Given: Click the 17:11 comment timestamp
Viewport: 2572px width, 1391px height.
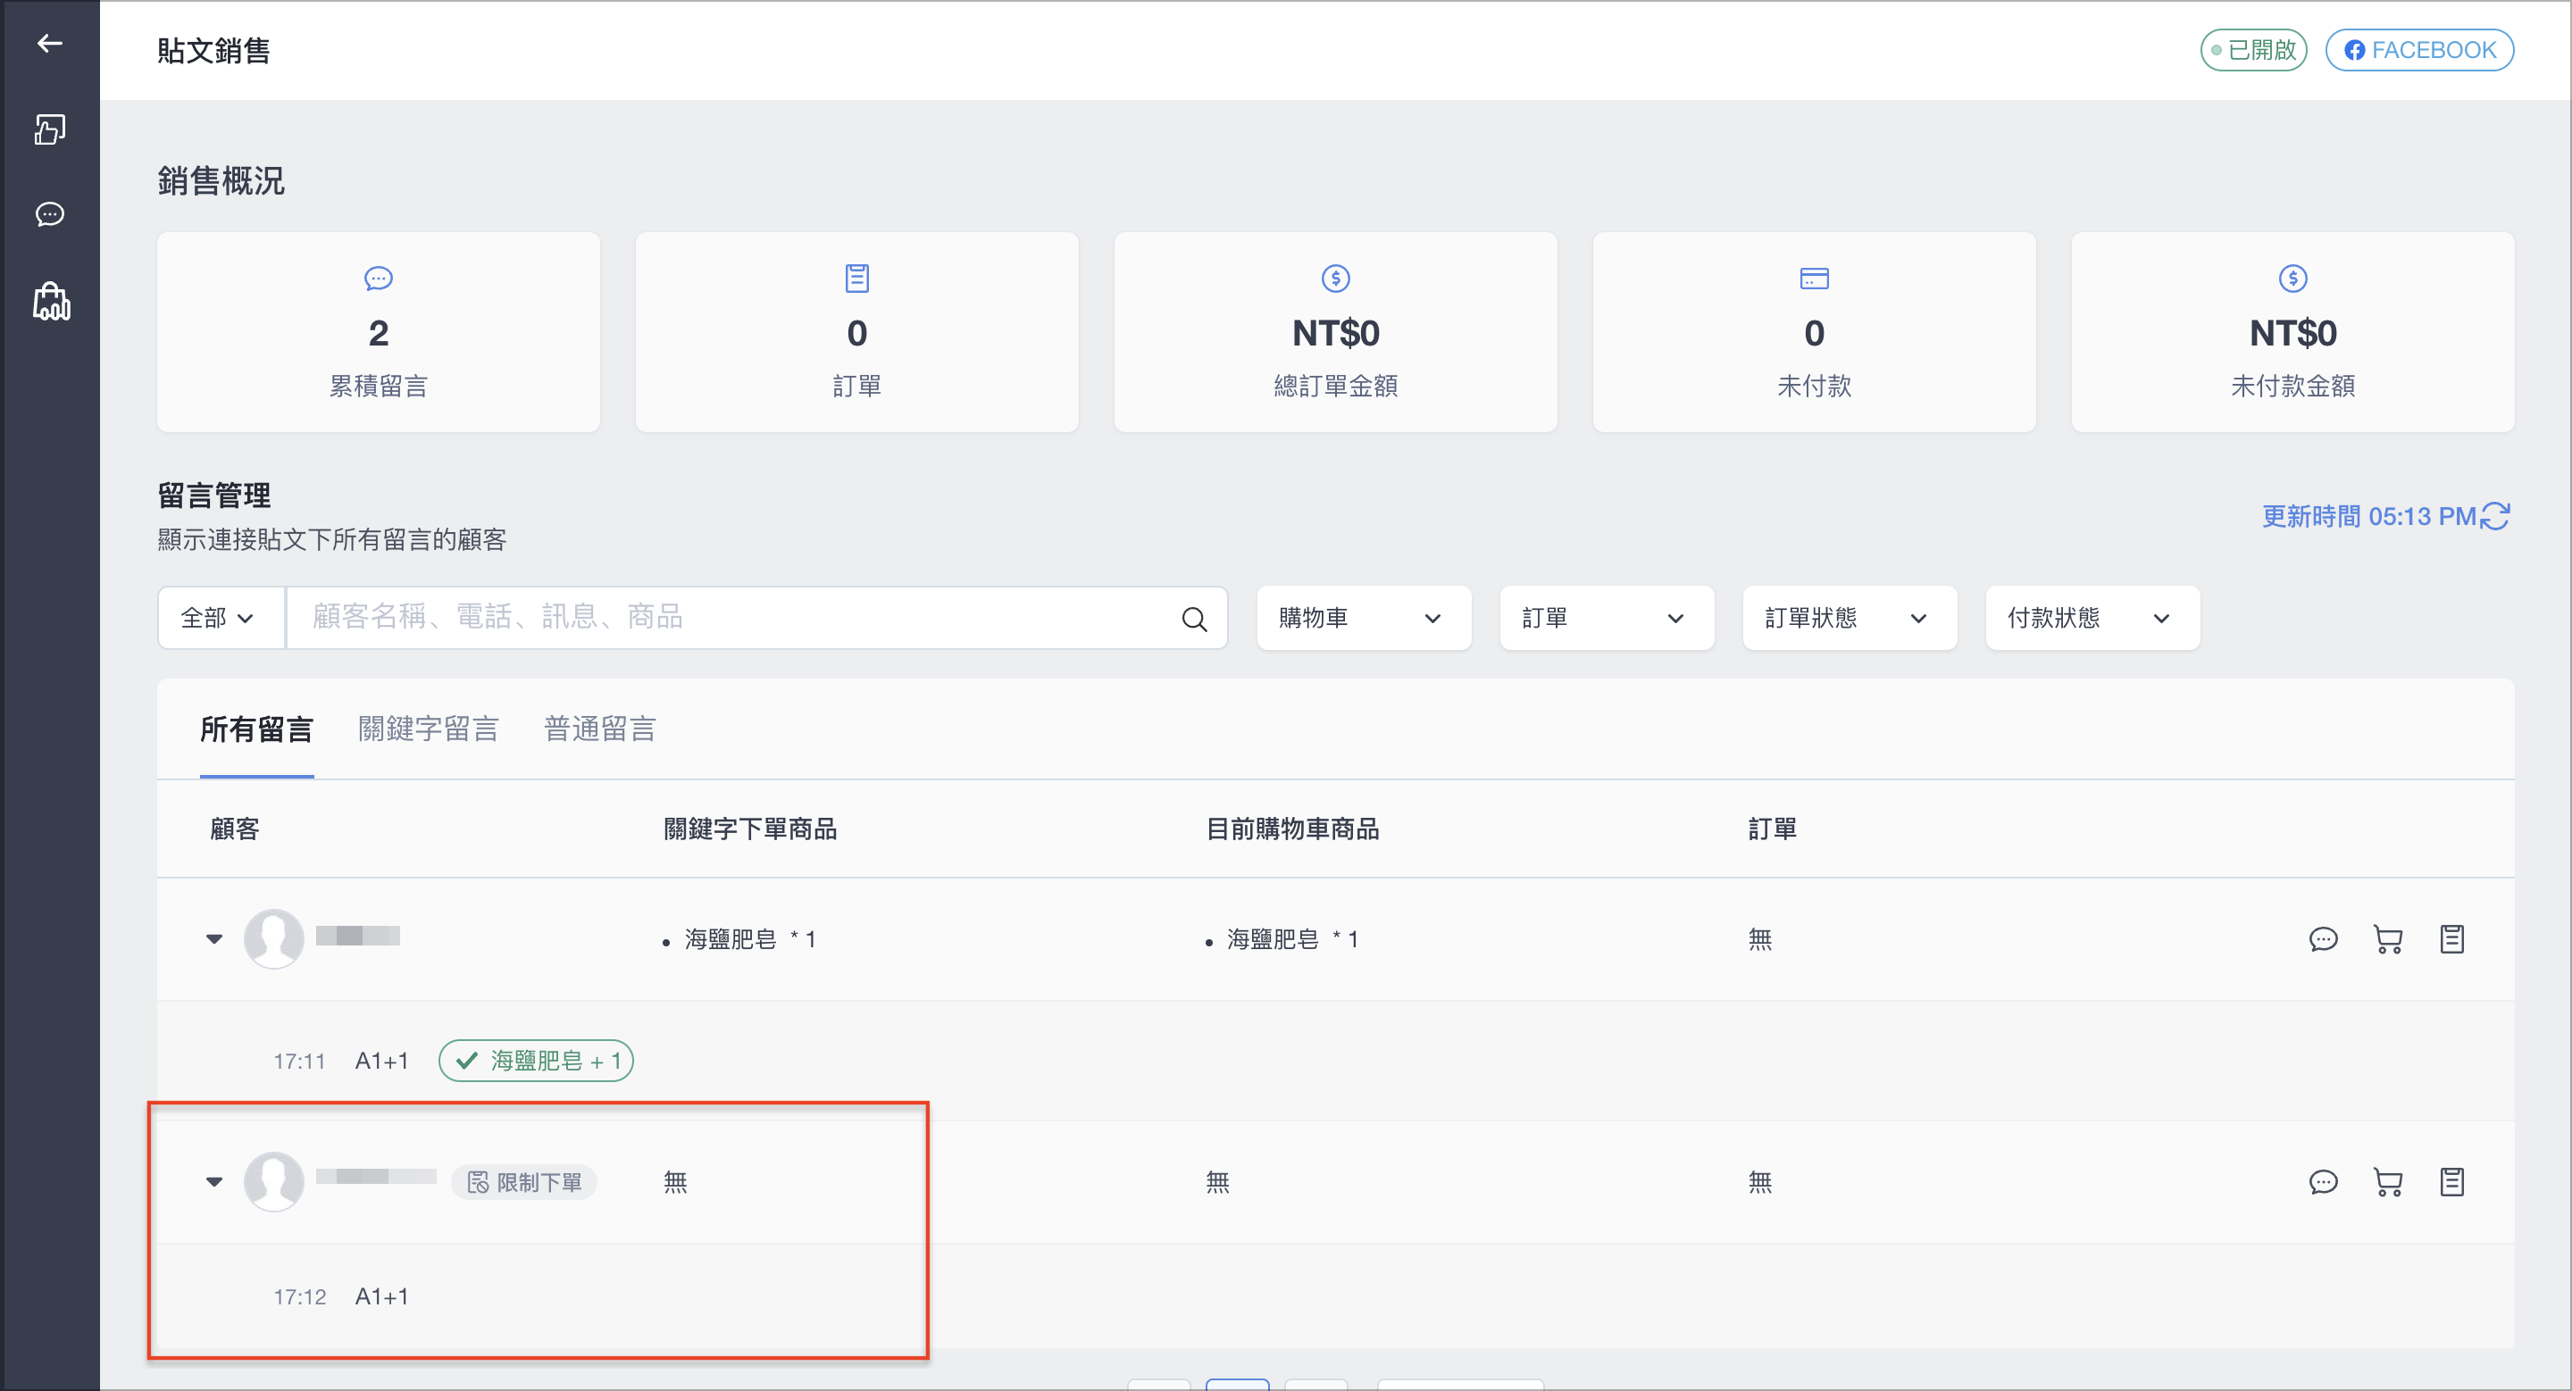Looking at the screenshot, I should pyautogui.click(x=299, y=1062).
